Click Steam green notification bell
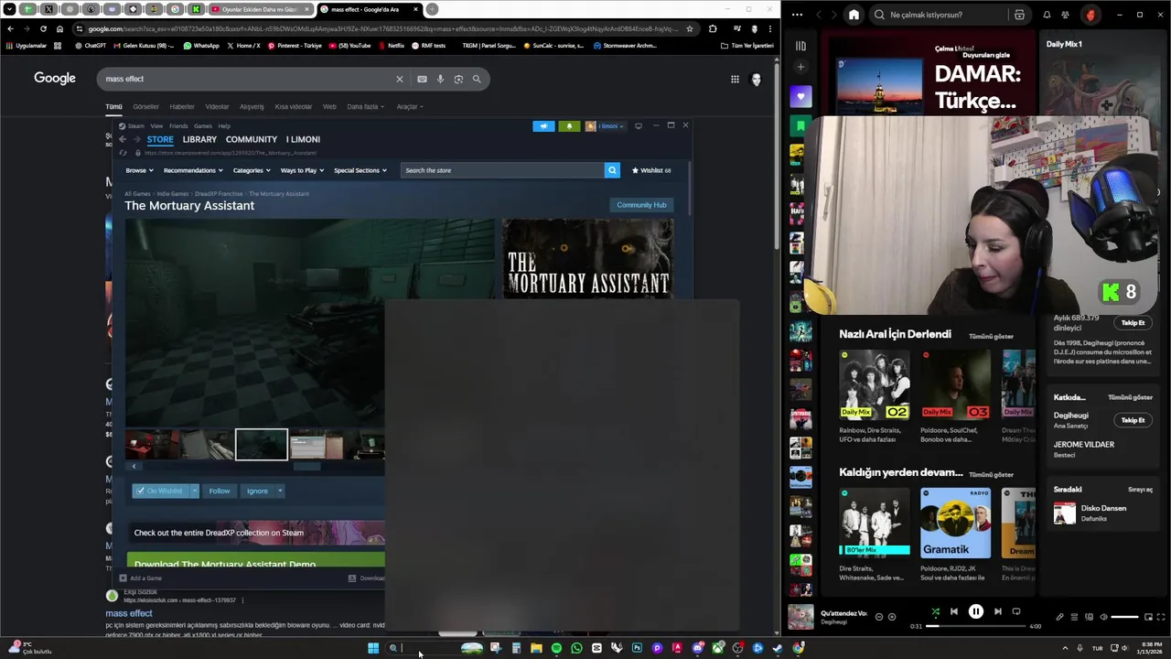Screen dimensions: 1171x659 [x=569, y=125]
